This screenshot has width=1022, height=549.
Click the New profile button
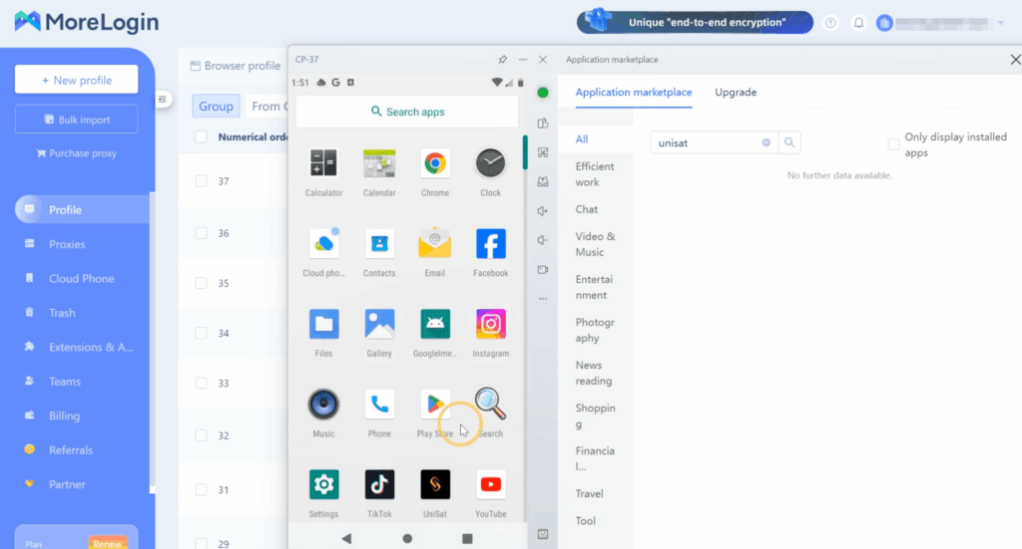click(x=77, y=80)
